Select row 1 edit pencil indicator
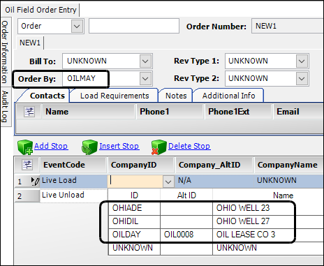Screen dimensions: 324x266 point(35,181)
